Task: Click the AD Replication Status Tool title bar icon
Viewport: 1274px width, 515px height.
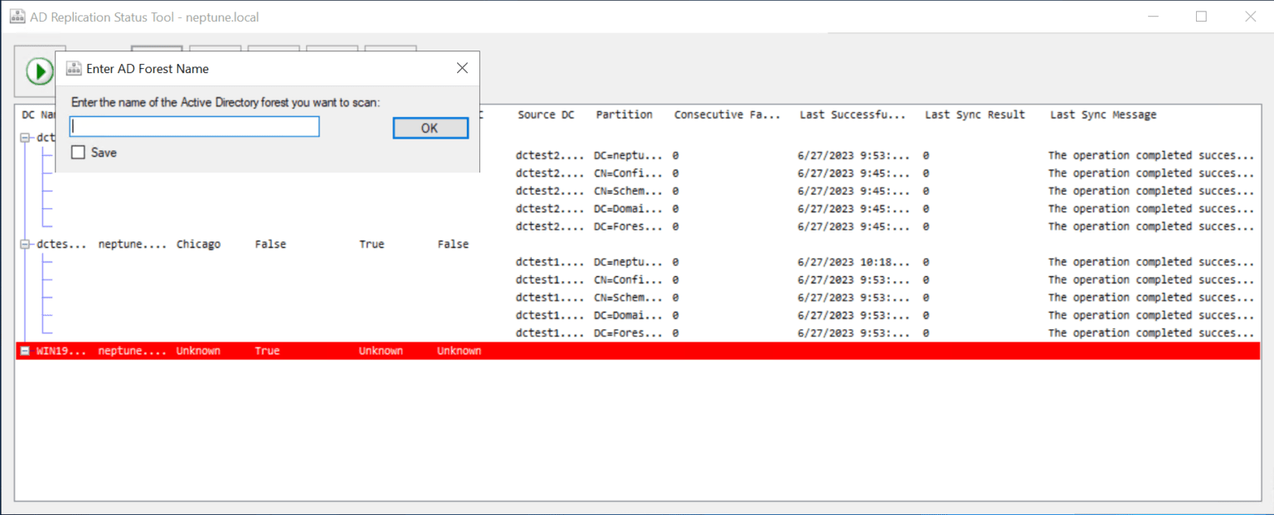Action: pos(17,16)
